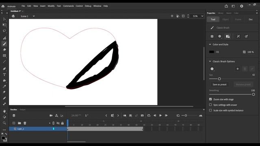260x146 pixels.
Task: Click the Home icon
Action: (3, 6)
